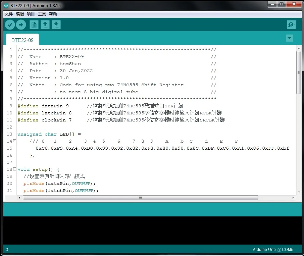
Task: Click the Save sketch down-arrow icon
Action: point(56,24)
